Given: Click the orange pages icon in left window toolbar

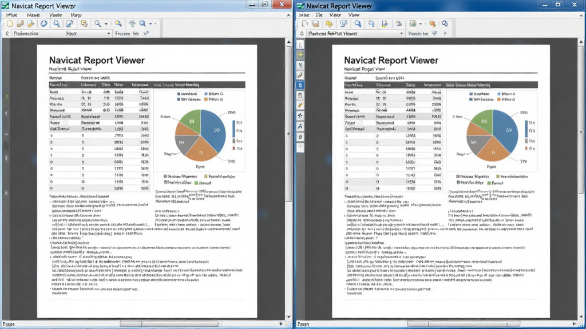Looking at the screenshot, I should click(85, 23).
